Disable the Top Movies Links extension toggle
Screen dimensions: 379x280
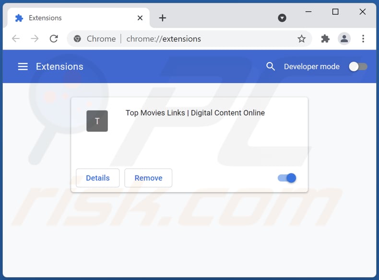(x=287, y=178)
